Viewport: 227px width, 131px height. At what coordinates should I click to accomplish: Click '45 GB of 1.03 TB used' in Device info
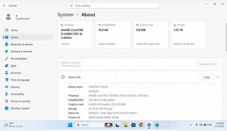pyautogui.click(x=100, y=109)
